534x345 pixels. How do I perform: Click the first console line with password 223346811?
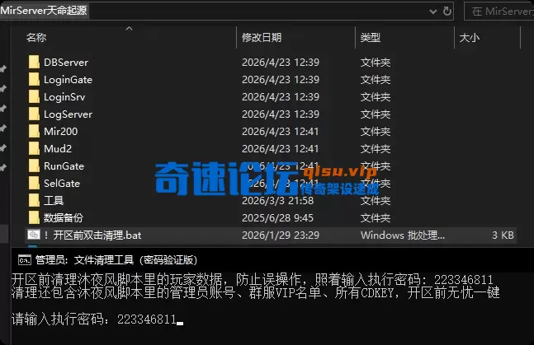pyautogui.click(x=253, y=279)
